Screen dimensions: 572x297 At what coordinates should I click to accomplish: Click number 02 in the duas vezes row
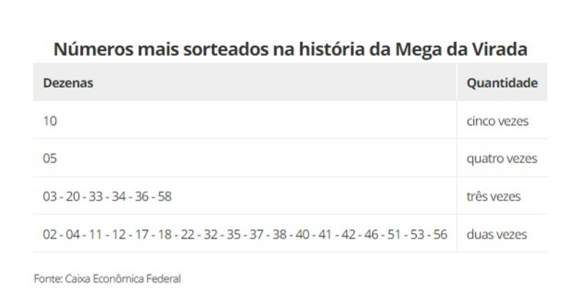tap(50, 234)
